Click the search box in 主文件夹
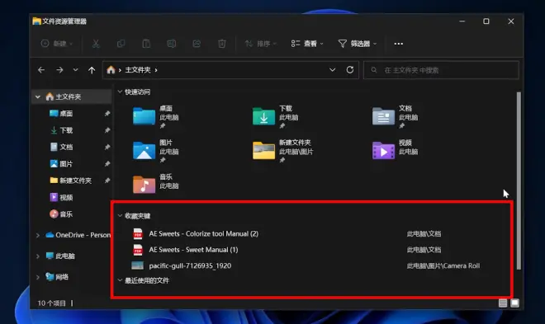 pyautogui.click(x=442, y=70)
